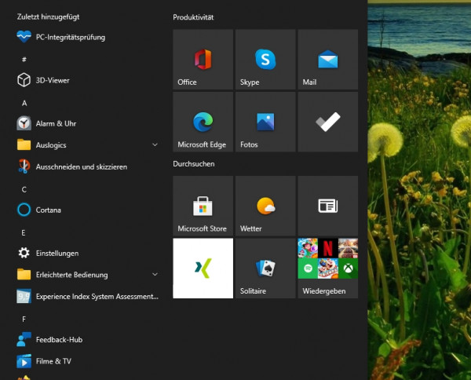The height and width of the screenshot is (380, 471).
Task: Click the F letter header
Action: (x=24, y=320)
